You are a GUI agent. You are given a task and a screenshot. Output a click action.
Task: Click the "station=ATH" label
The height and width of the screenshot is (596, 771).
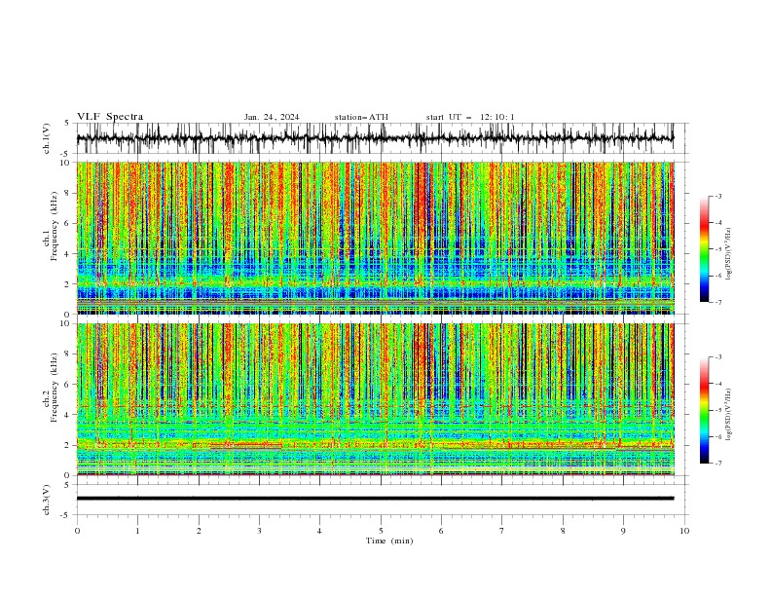point(361,117)
